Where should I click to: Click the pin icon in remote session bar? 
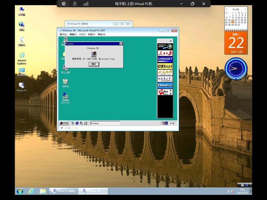point(63,4)
